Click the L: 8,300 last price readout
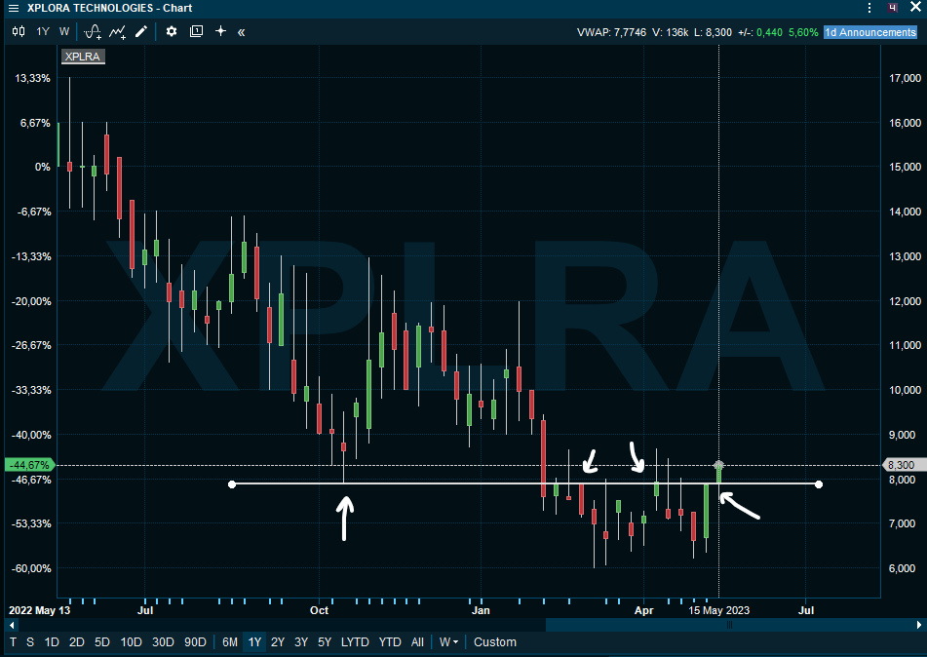The height and width of the screenshot is (657, 927). click(x=713, y=32)
